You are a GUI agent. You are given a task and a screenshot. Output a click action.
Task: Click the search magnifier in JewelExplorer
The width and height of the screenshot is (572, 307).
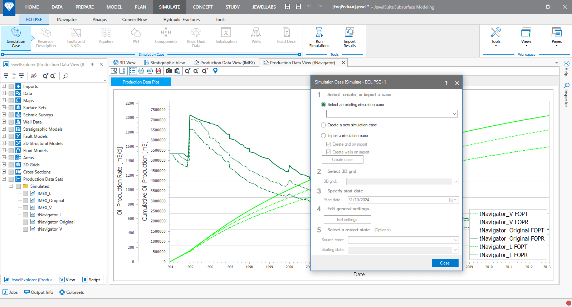66,76
